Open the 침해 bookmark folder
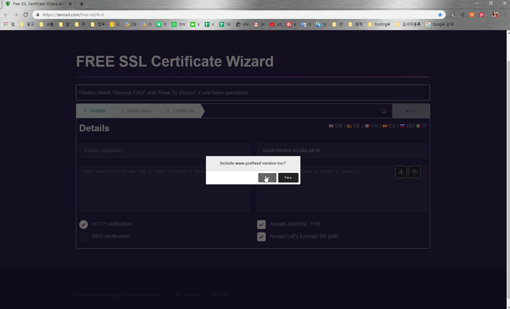This screenshot has height=309, width=510. coord(355,24)
